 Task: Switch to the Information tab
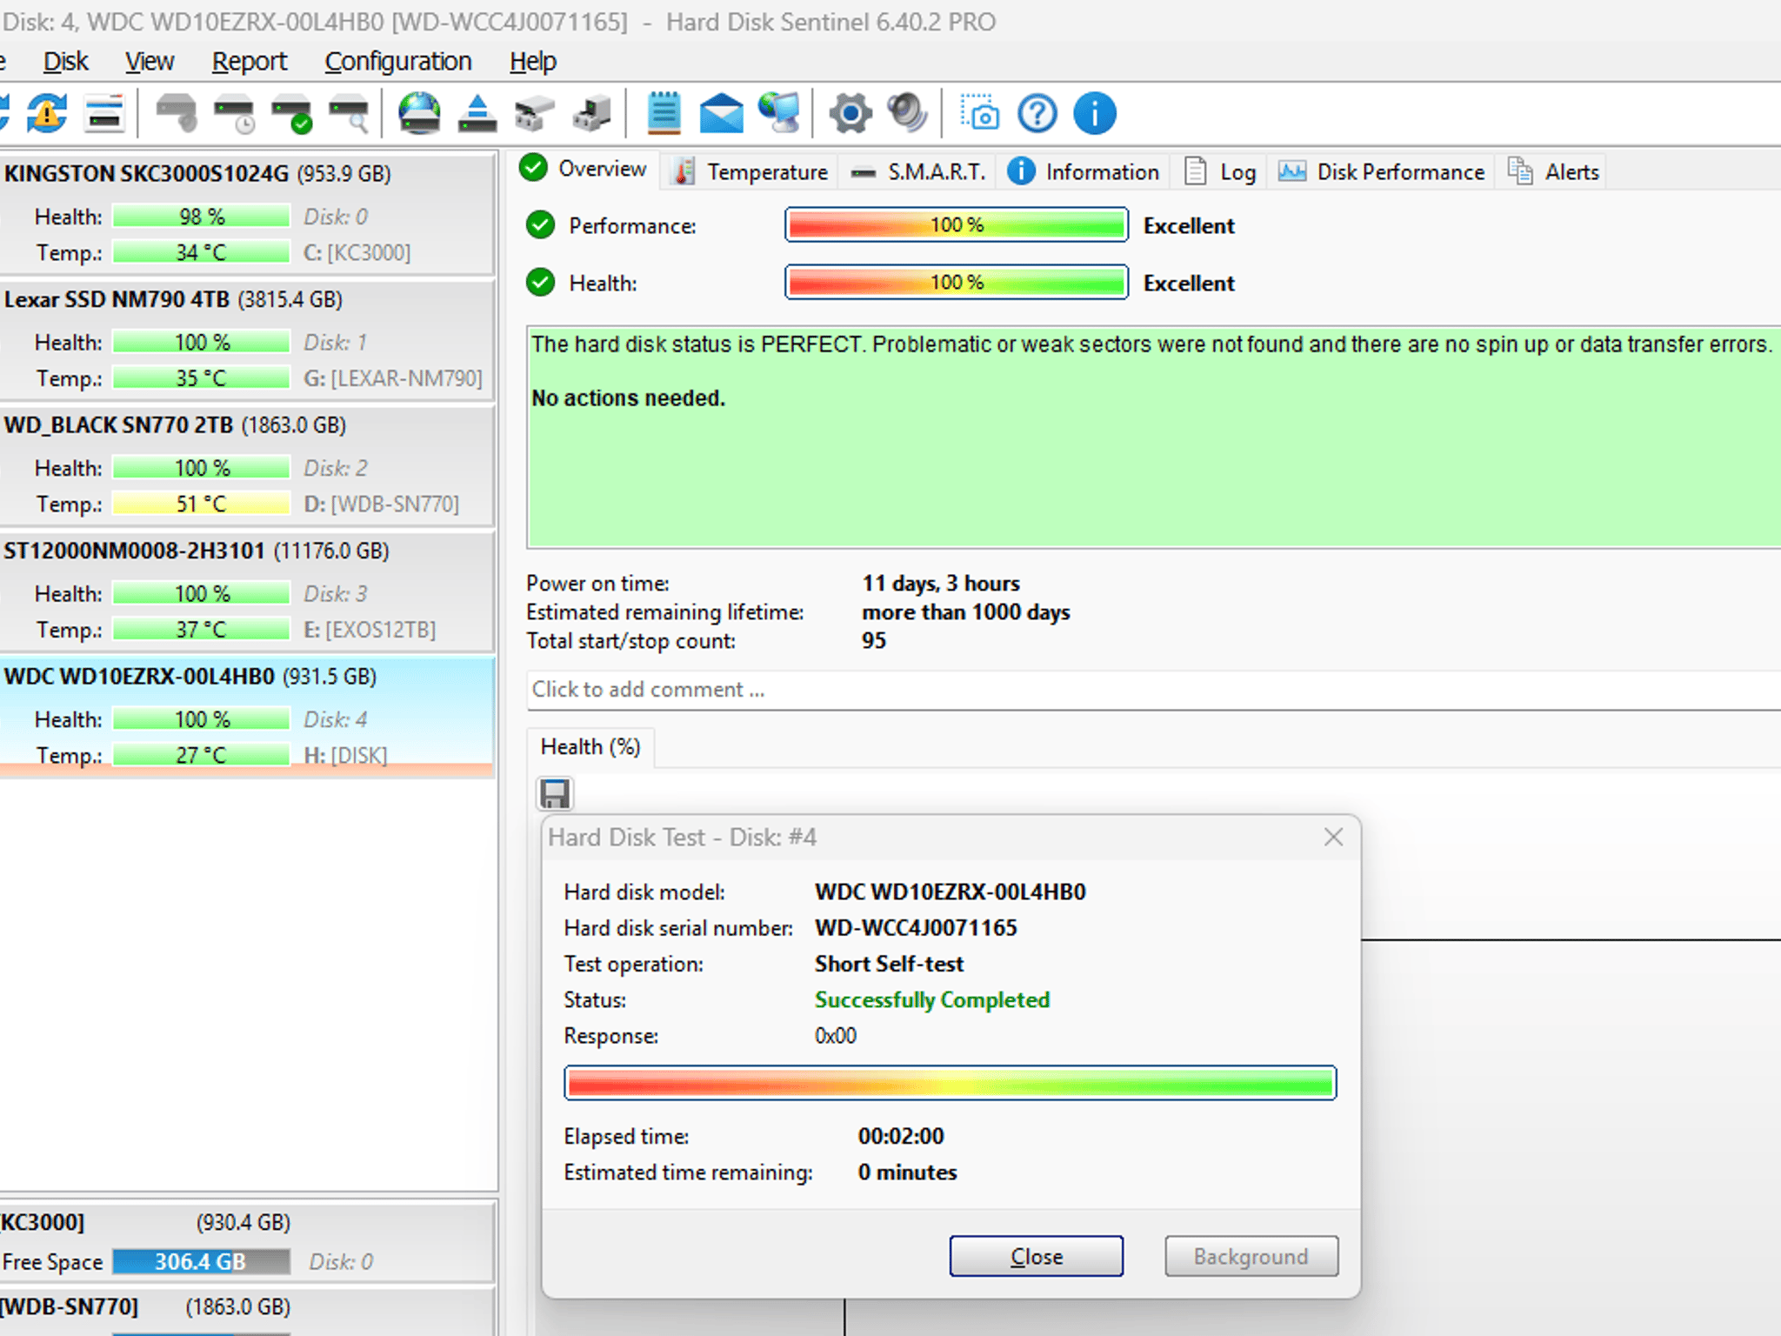point(1084,172)
